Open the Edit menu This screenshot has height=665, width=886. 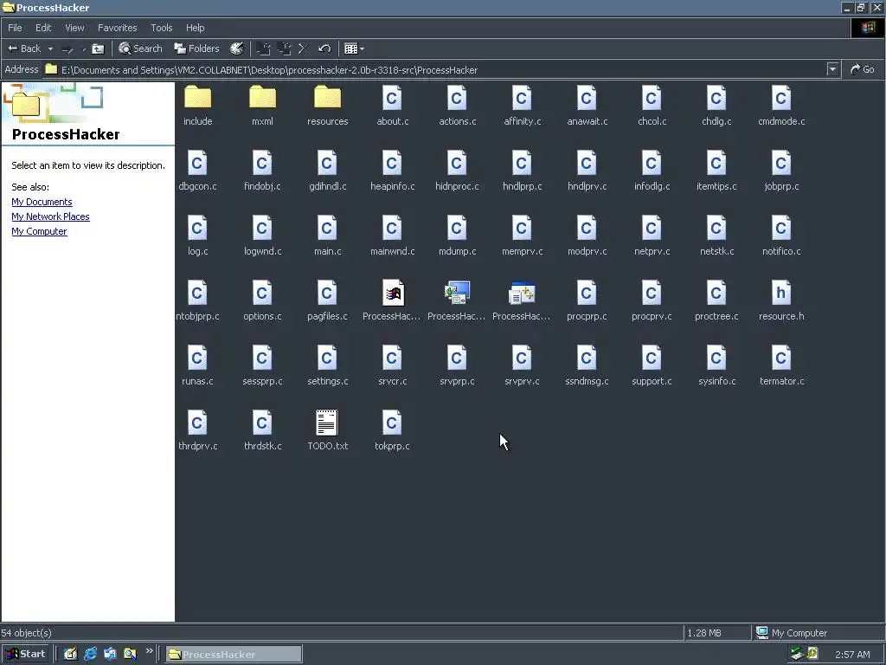tap(43, 28)
